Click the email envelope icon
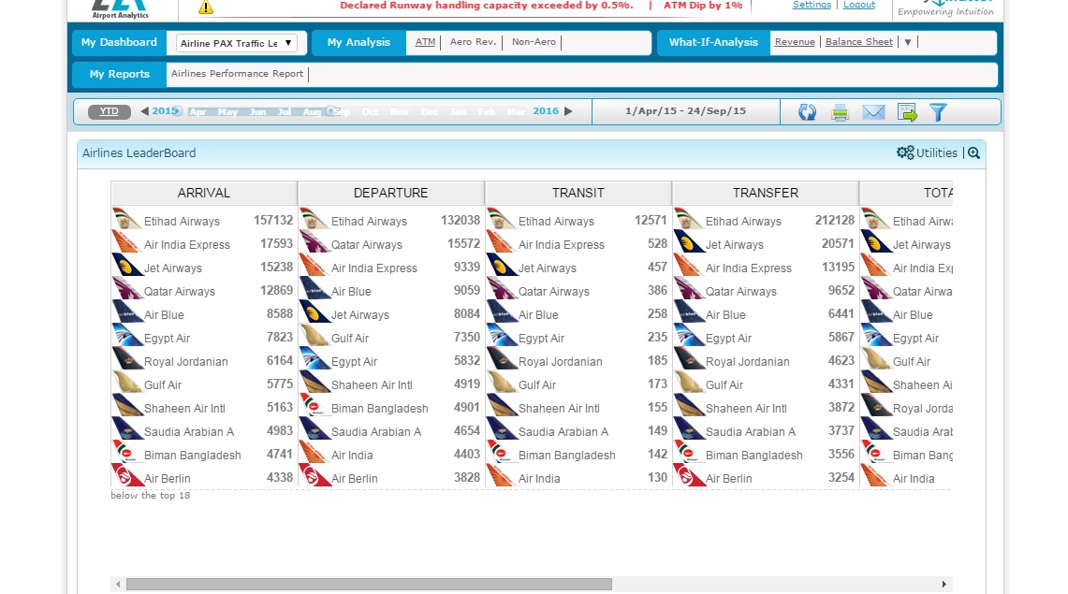Image resolution: width=1068 pixels, height=594 pixels. tap(873, 112)
